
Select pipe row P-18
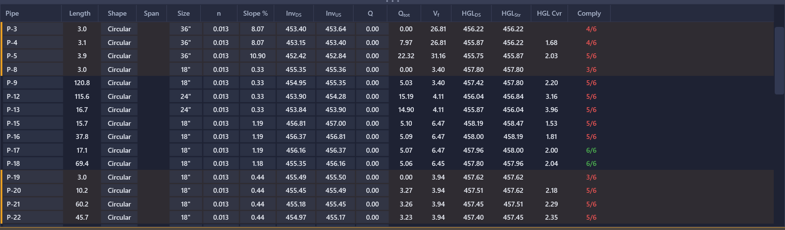(x=387, y=164)
